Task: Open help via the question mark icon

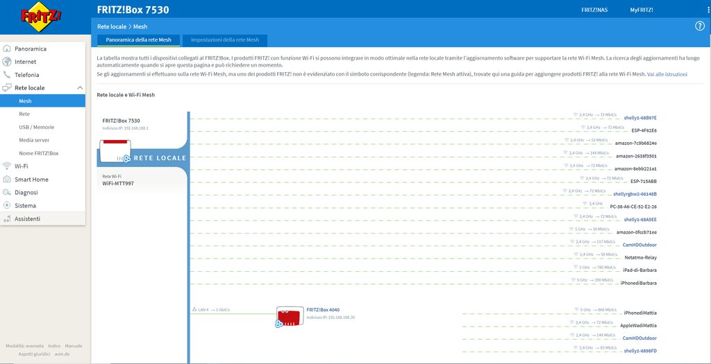Action: point(700,26)
